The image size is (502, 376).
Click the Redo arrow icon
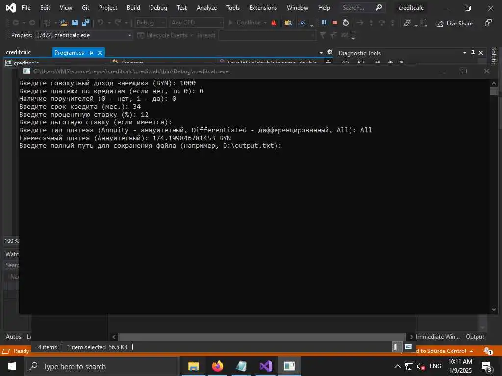118,23
